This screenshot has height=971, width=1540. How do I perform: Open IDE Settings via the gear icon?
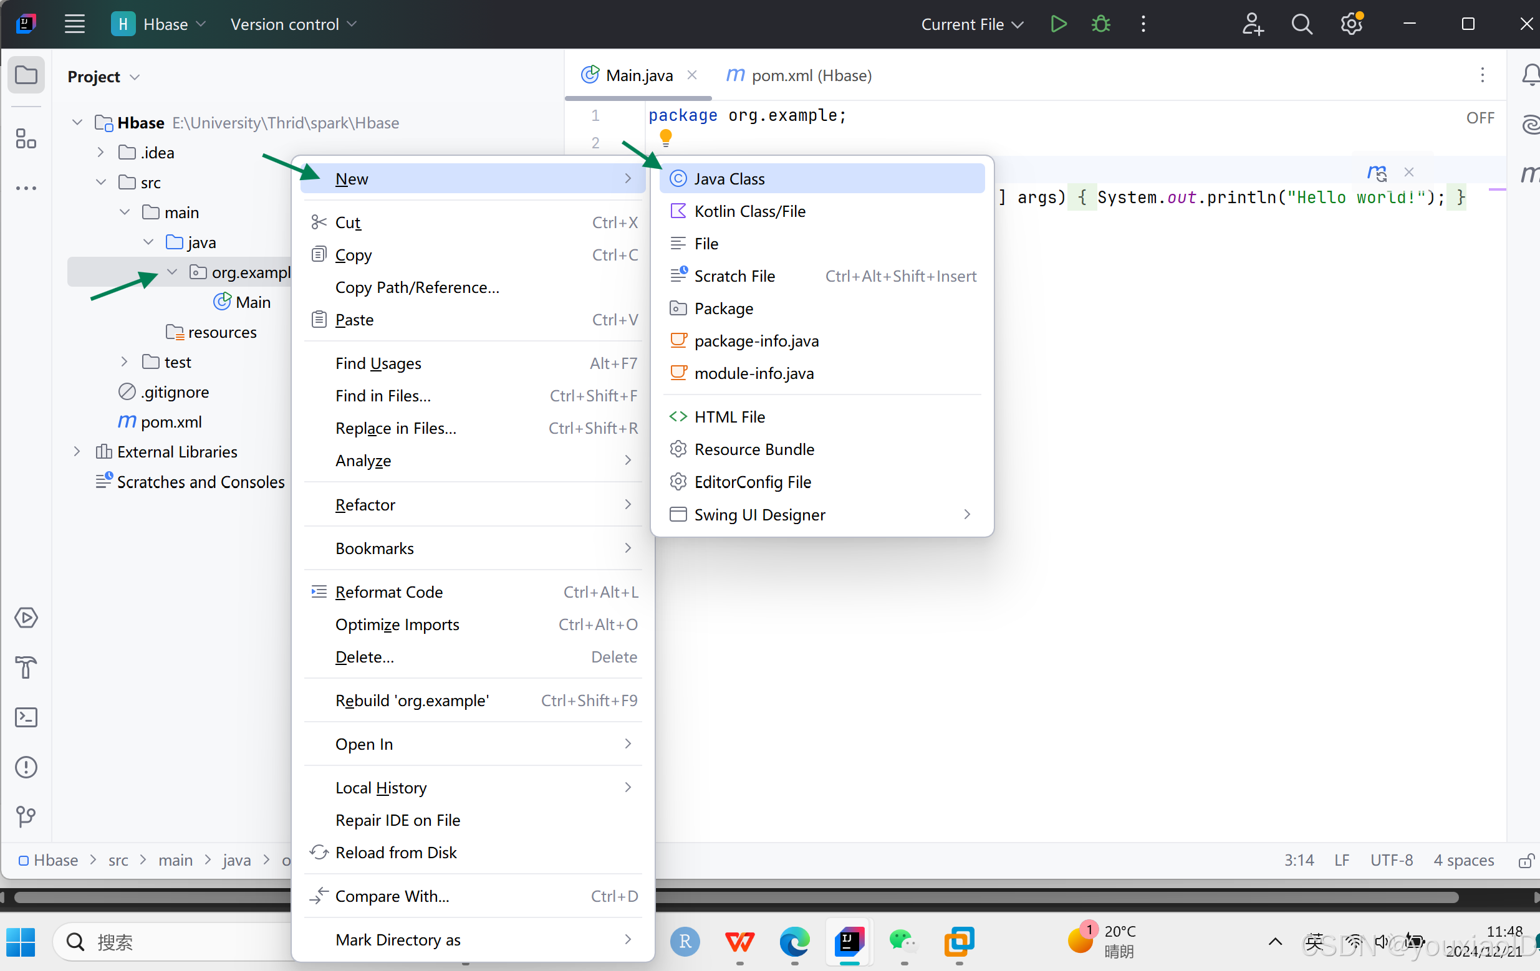pyautogui.click(x=1350, y=24)
